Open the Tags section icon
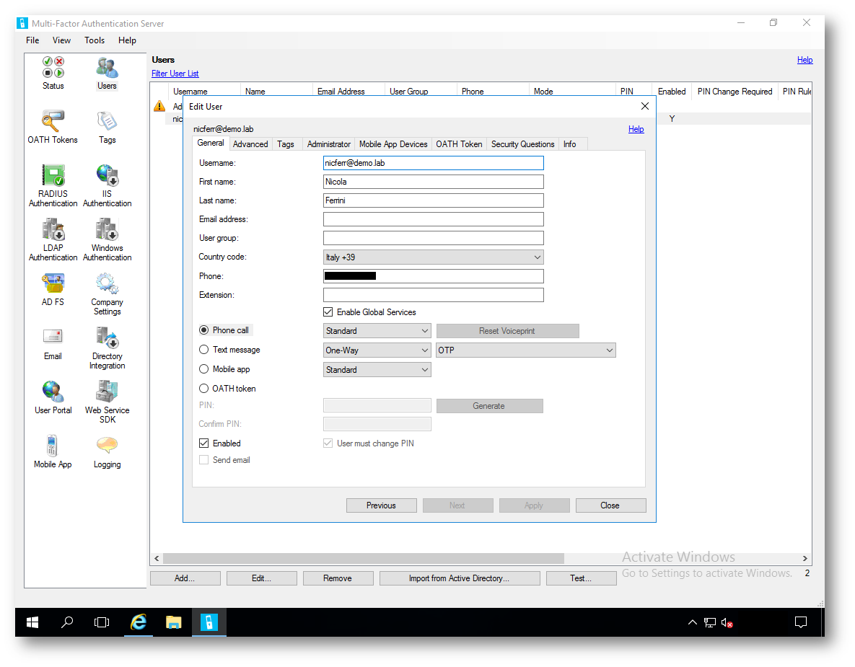 pyautogui.click(x=107, y=127)
